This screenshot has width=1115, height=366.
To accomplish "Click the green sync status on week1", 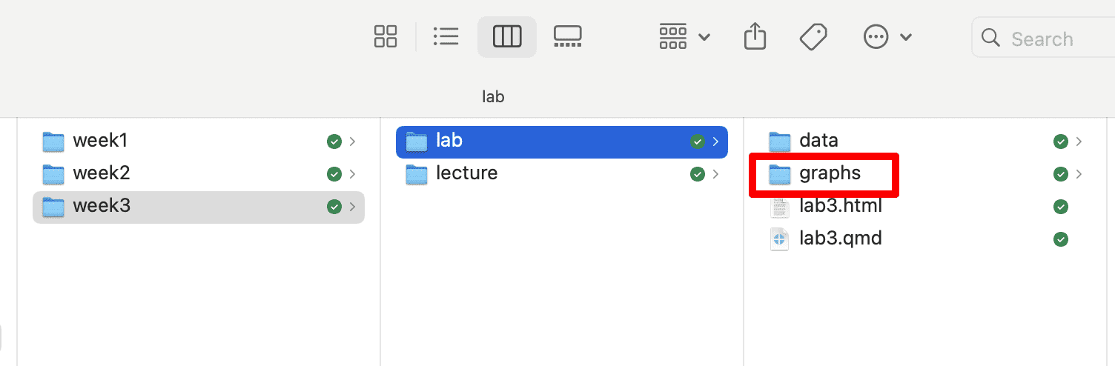I will (x=334, y=141).
